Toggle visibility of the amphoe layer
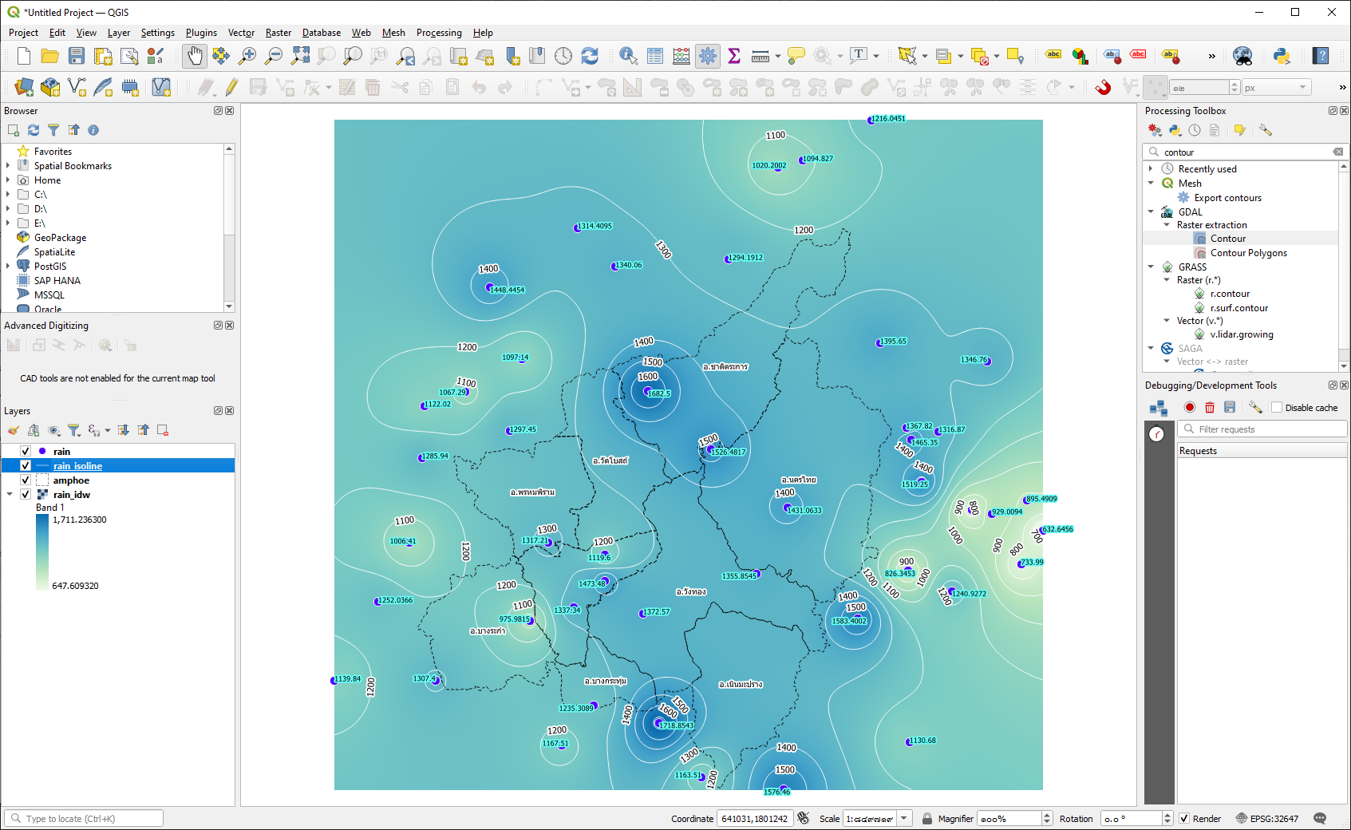This screenshot has width=1351, height=830. coord(25,480)
